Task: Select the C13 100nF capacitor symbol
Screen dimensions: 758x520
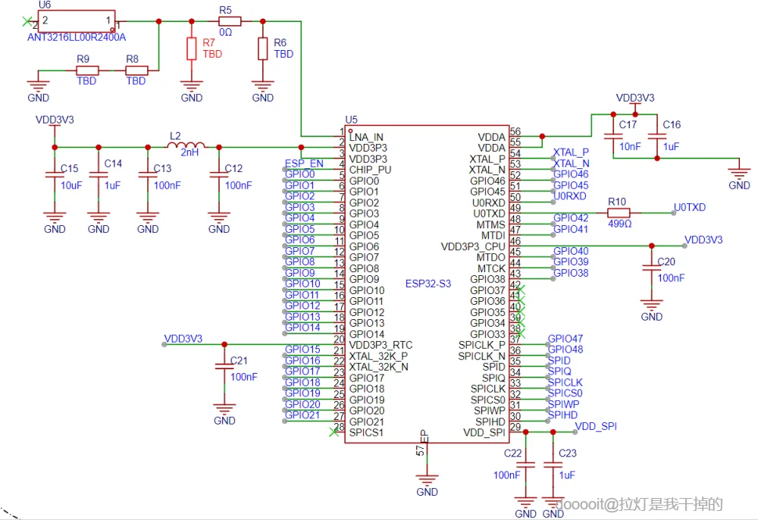Action: click(148, 175)
